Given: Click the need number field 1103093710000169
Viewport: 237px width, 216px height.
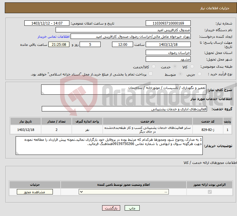Looking at the screenshot, I should (x=168, y=23).
